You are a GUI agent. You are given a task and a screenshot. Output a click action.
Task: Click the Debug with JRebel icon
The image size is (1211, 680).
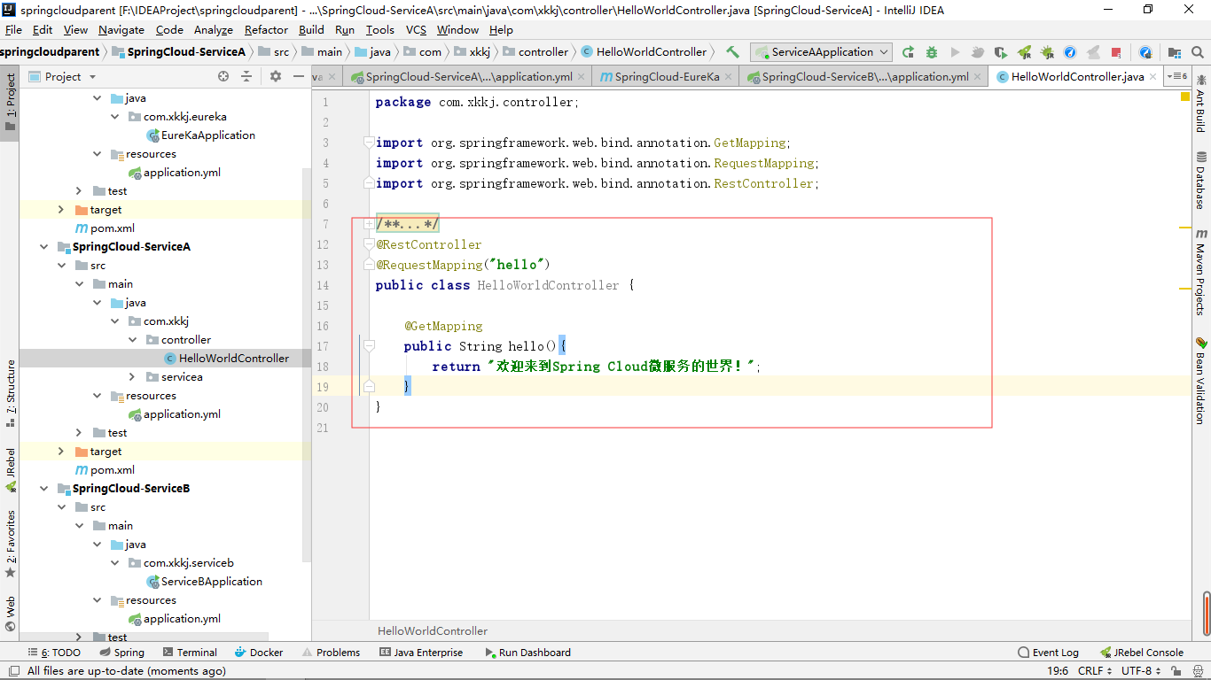click(1047, 52)
